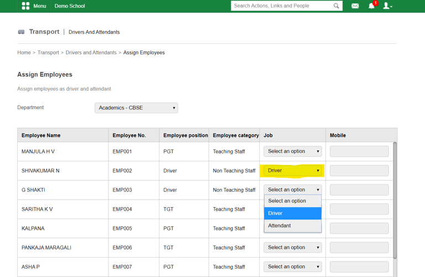Focus the search actions and people field
This screenshot has width=425, height=277.
point(281,6)
